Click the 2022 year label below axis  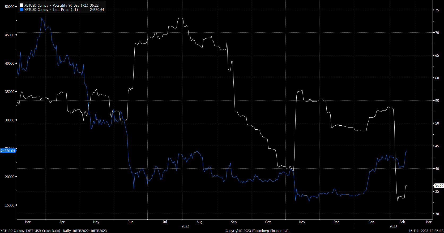[185, 226]
